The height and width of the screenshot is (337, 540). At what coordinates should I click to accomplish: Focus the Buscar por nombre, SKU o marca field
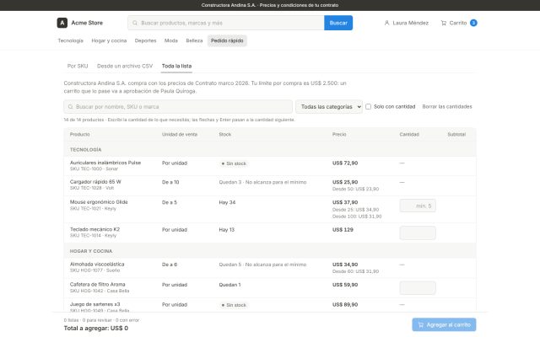[x=178, y=107]
